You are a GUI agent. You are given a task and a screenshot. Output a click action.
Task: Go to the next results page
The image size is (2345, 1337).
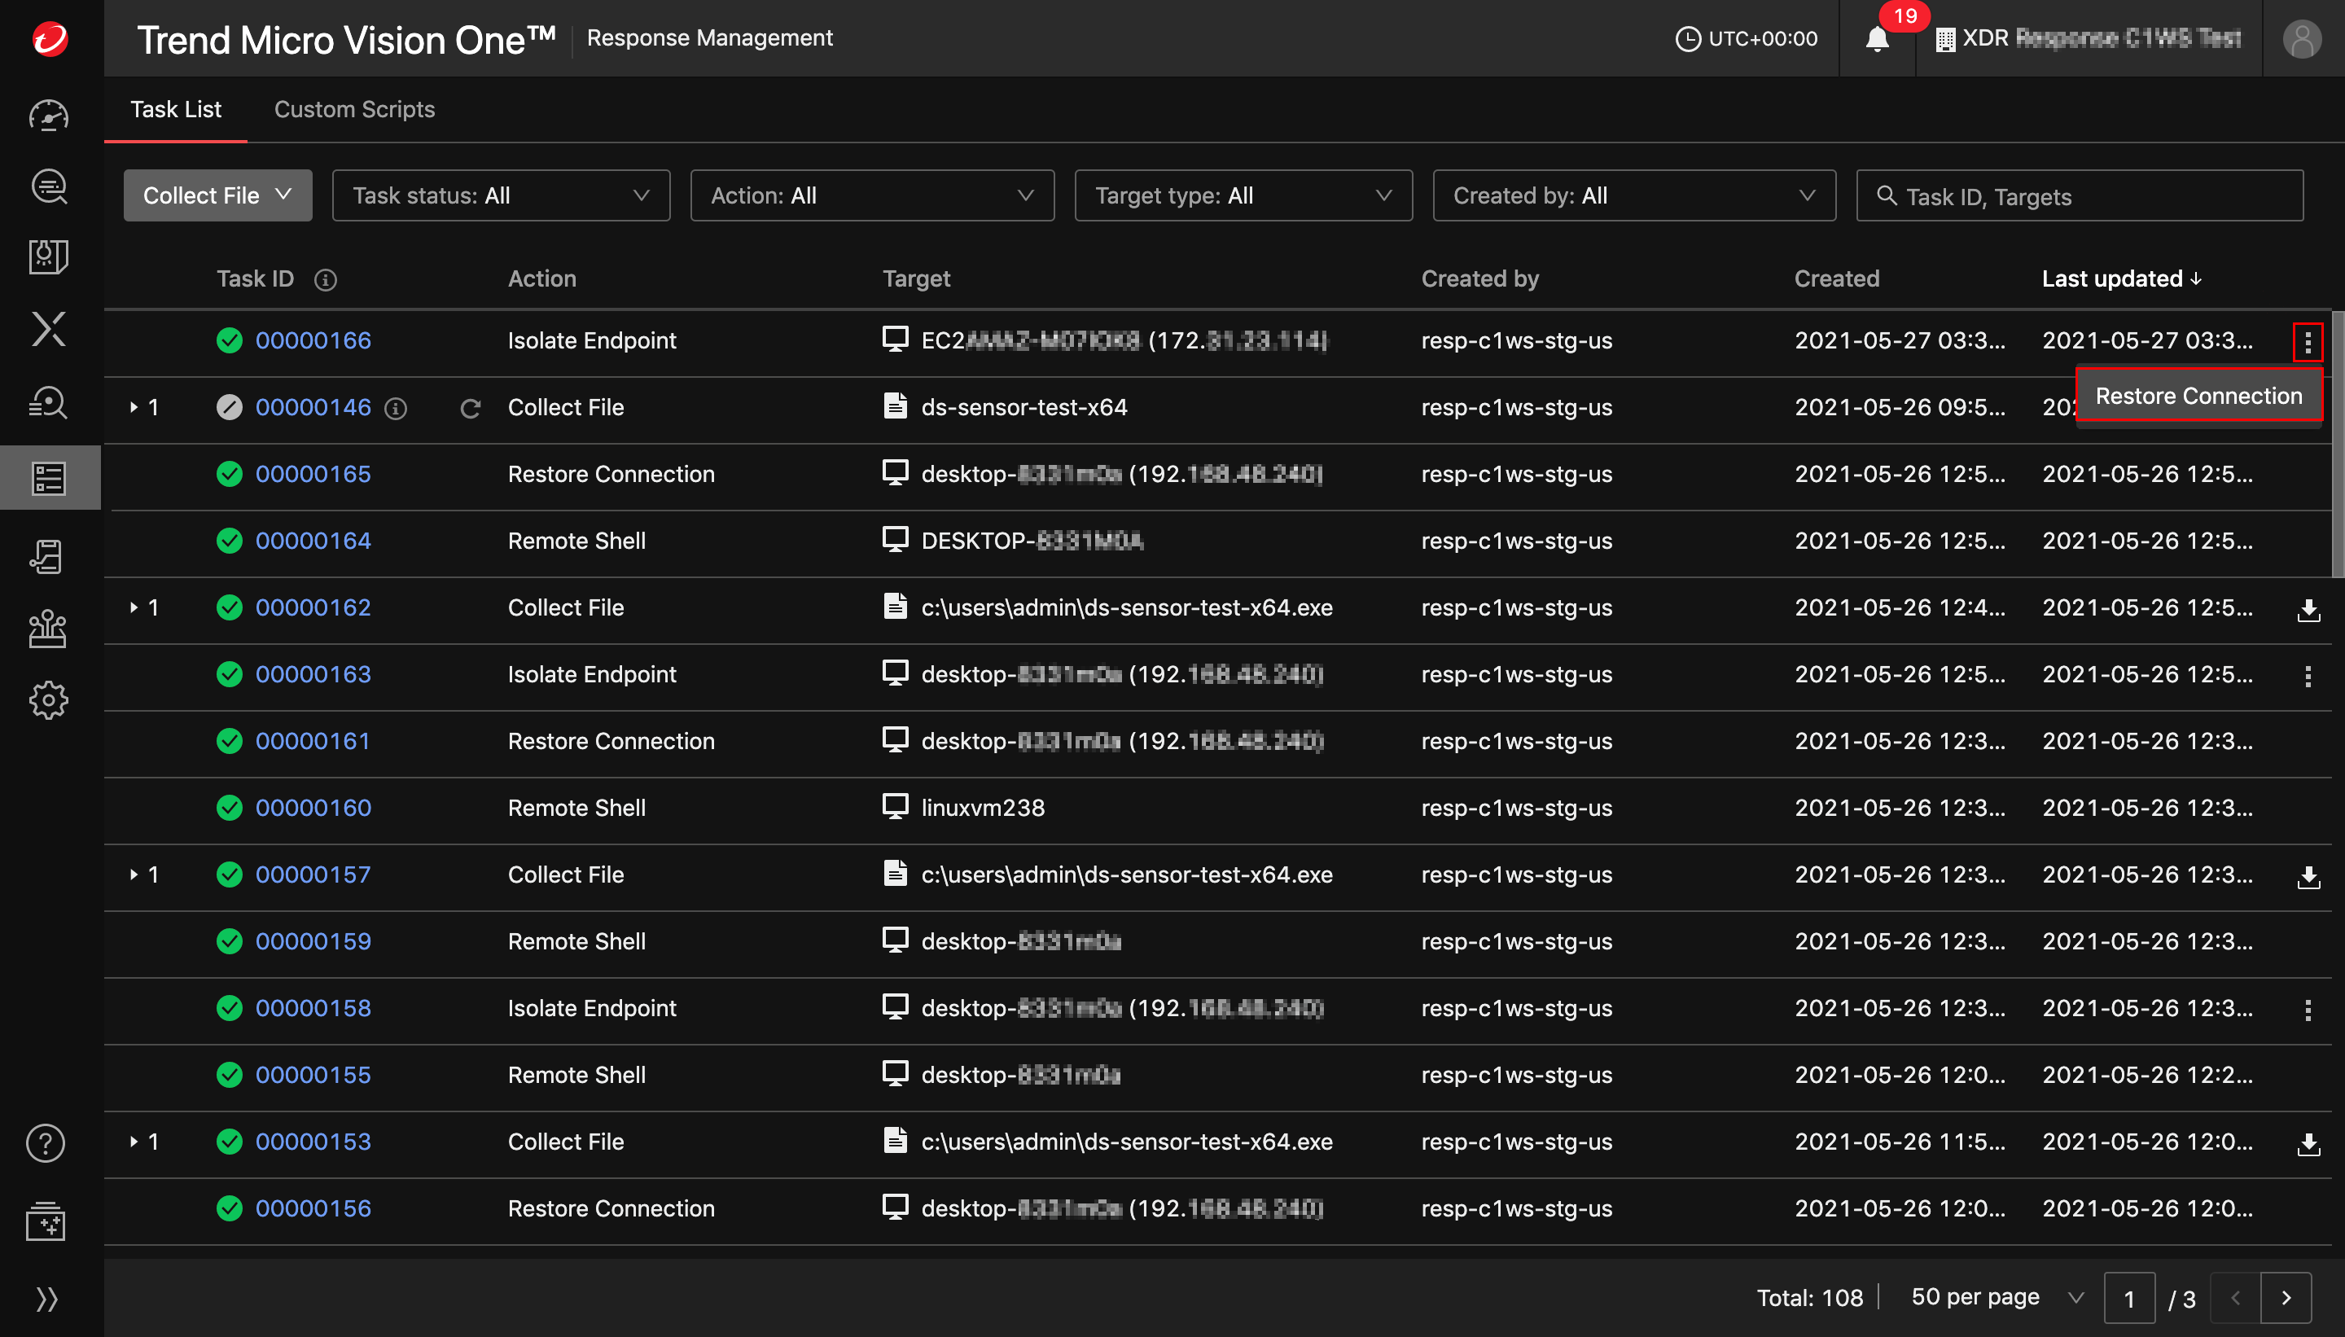point(2287,1296)
